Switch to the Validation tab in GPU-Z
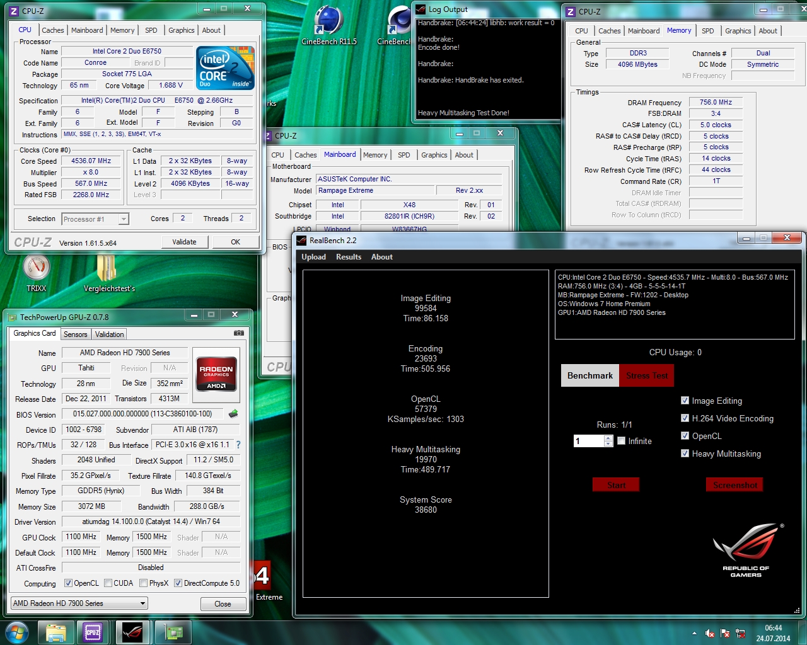The image size is (807, 645). pyautogui.click(x=110, y=334)
